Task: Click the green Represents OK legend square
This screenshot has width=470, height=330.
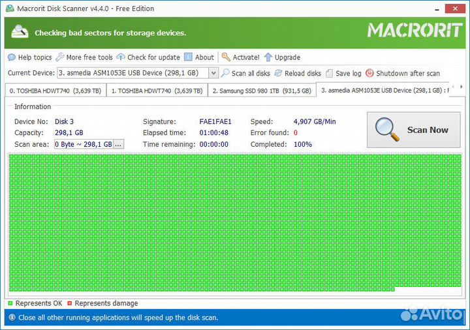Action: [10, 303]
